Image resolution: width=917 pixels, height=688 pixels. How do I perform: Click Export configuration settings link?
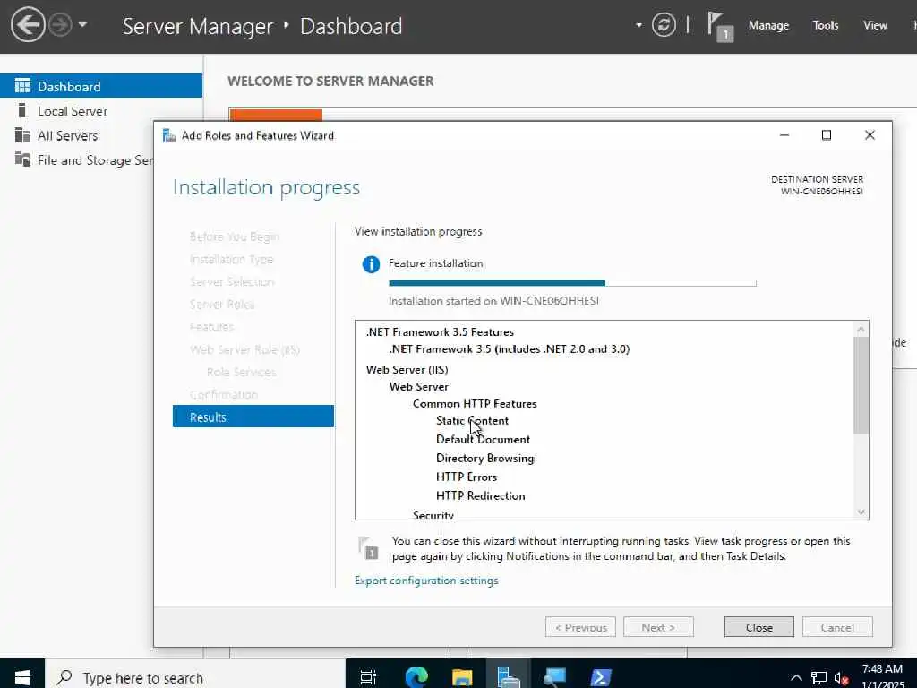[426, 580]
